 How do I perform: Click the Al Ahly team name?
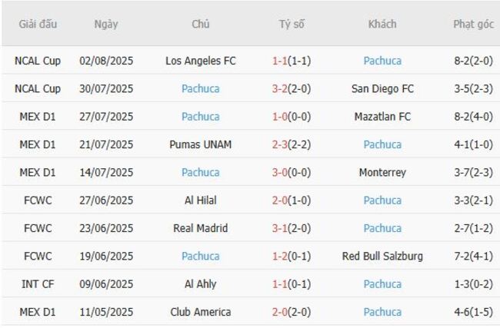click(x=201, y=284)
